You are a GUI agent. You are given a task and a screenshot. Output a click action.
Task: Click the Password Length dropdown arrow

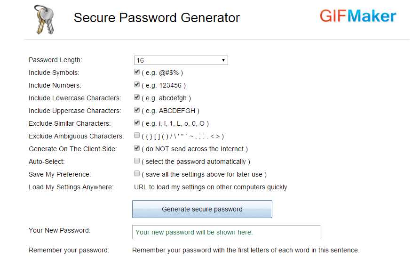tap(224, 60)
